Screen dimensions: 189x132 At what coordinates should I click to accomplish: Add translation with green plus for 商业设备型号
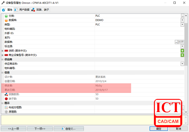pyautogui.click(x=182, y=55)
